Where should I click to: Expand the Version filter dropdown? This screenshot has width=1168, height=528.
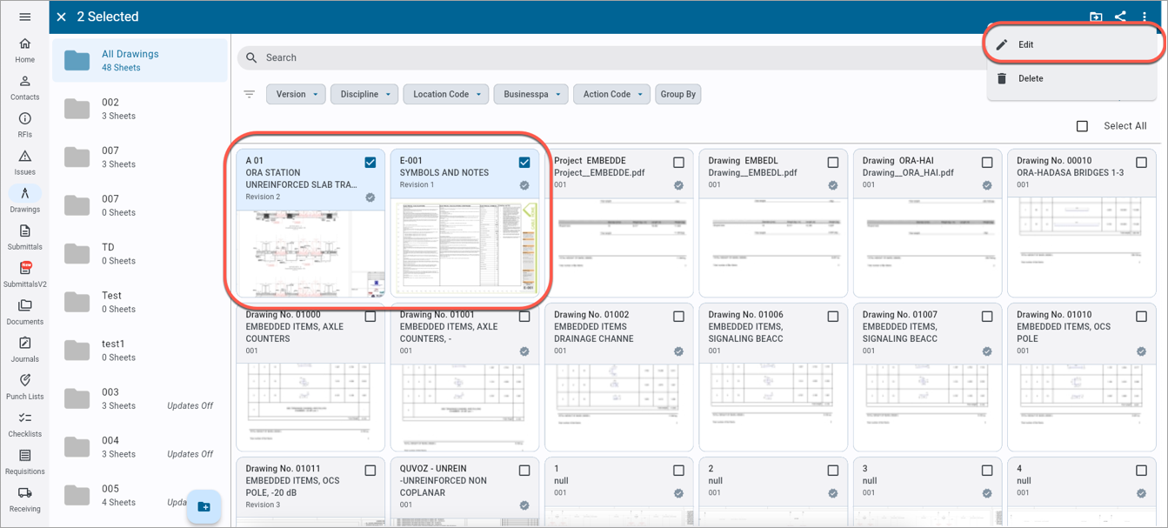(296, 94)
